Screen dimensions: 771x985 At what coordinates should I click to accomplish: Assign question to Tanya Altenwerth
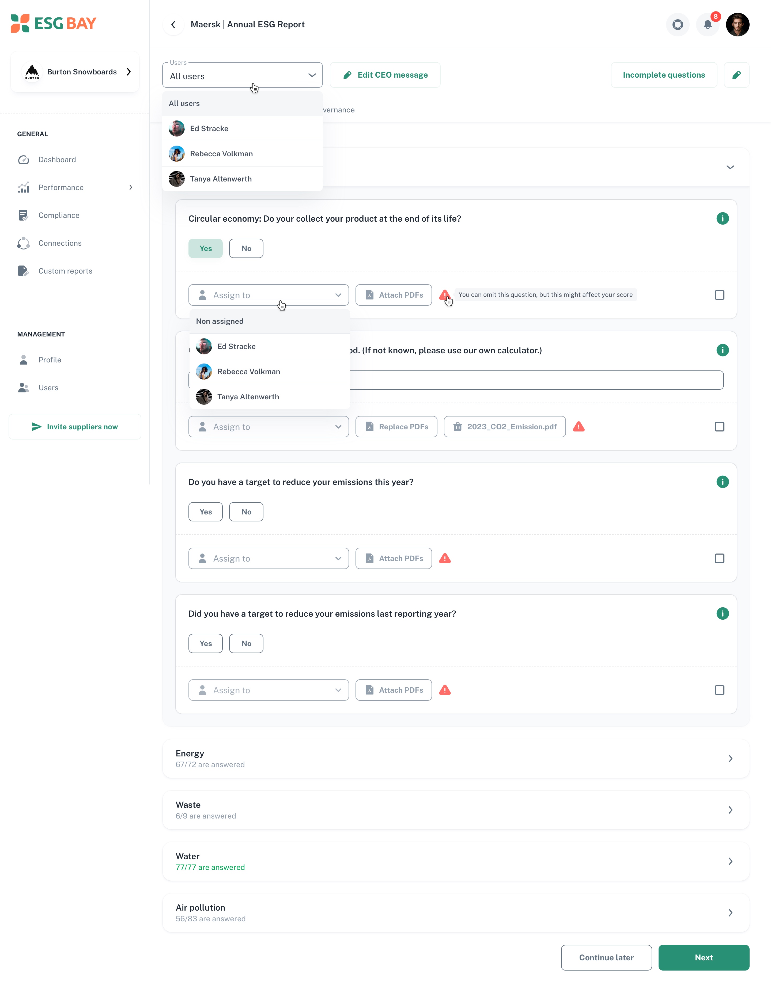tap(270, 397)
